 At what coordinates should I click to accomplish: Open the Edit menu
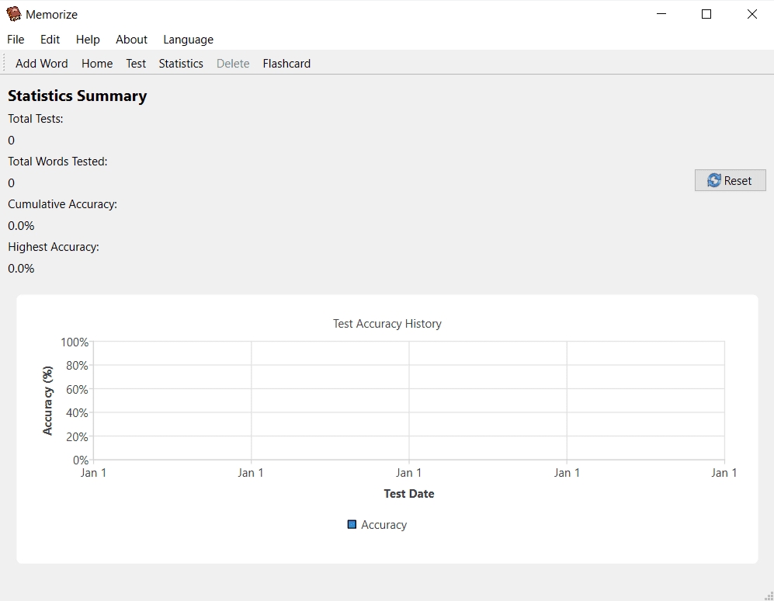point(50,40)
